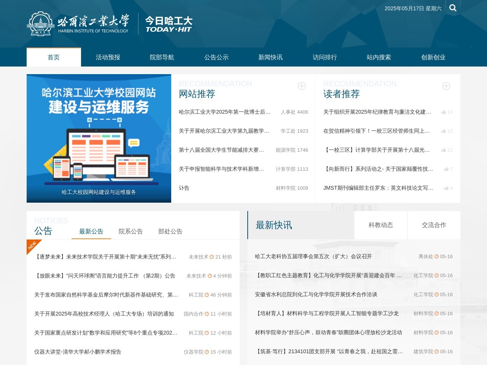Click the Harbin Institute of Technology logo
Viewport: 487px width, 365px height.
click(x=78, y=24)
